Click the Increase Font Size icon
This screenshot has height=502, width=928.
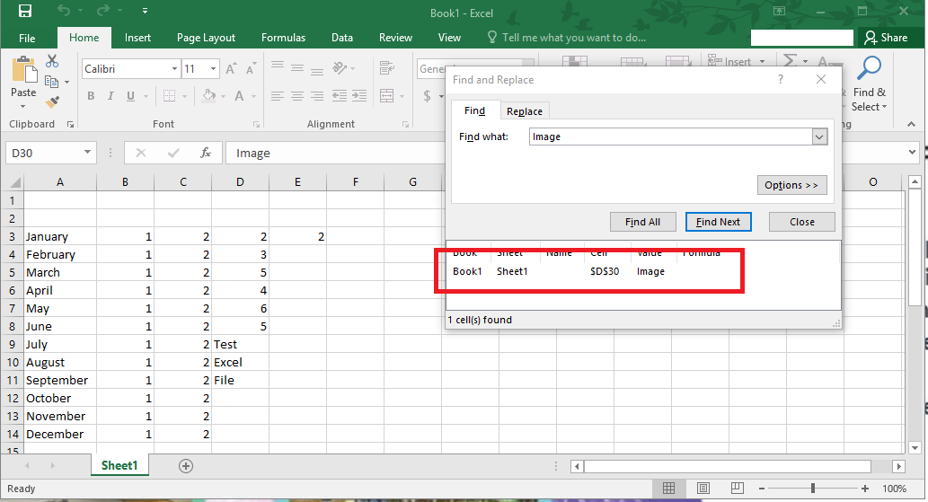coord(232,69)
